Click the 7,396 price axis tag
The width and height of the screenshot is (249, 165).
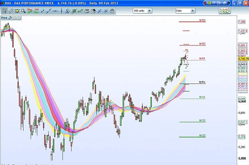point(241,22)
